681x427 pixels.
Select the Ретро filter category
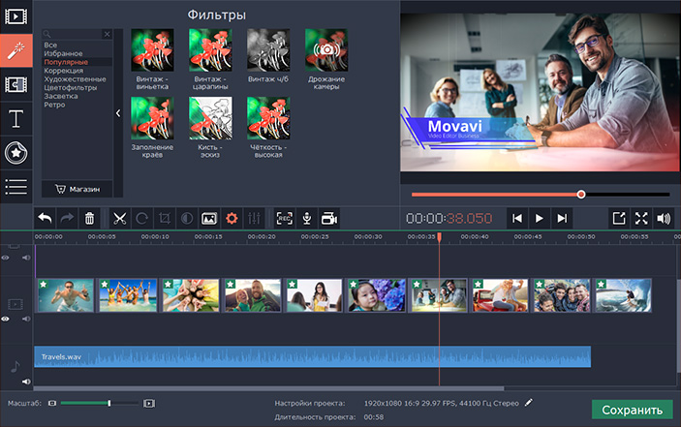pos(54,105)
